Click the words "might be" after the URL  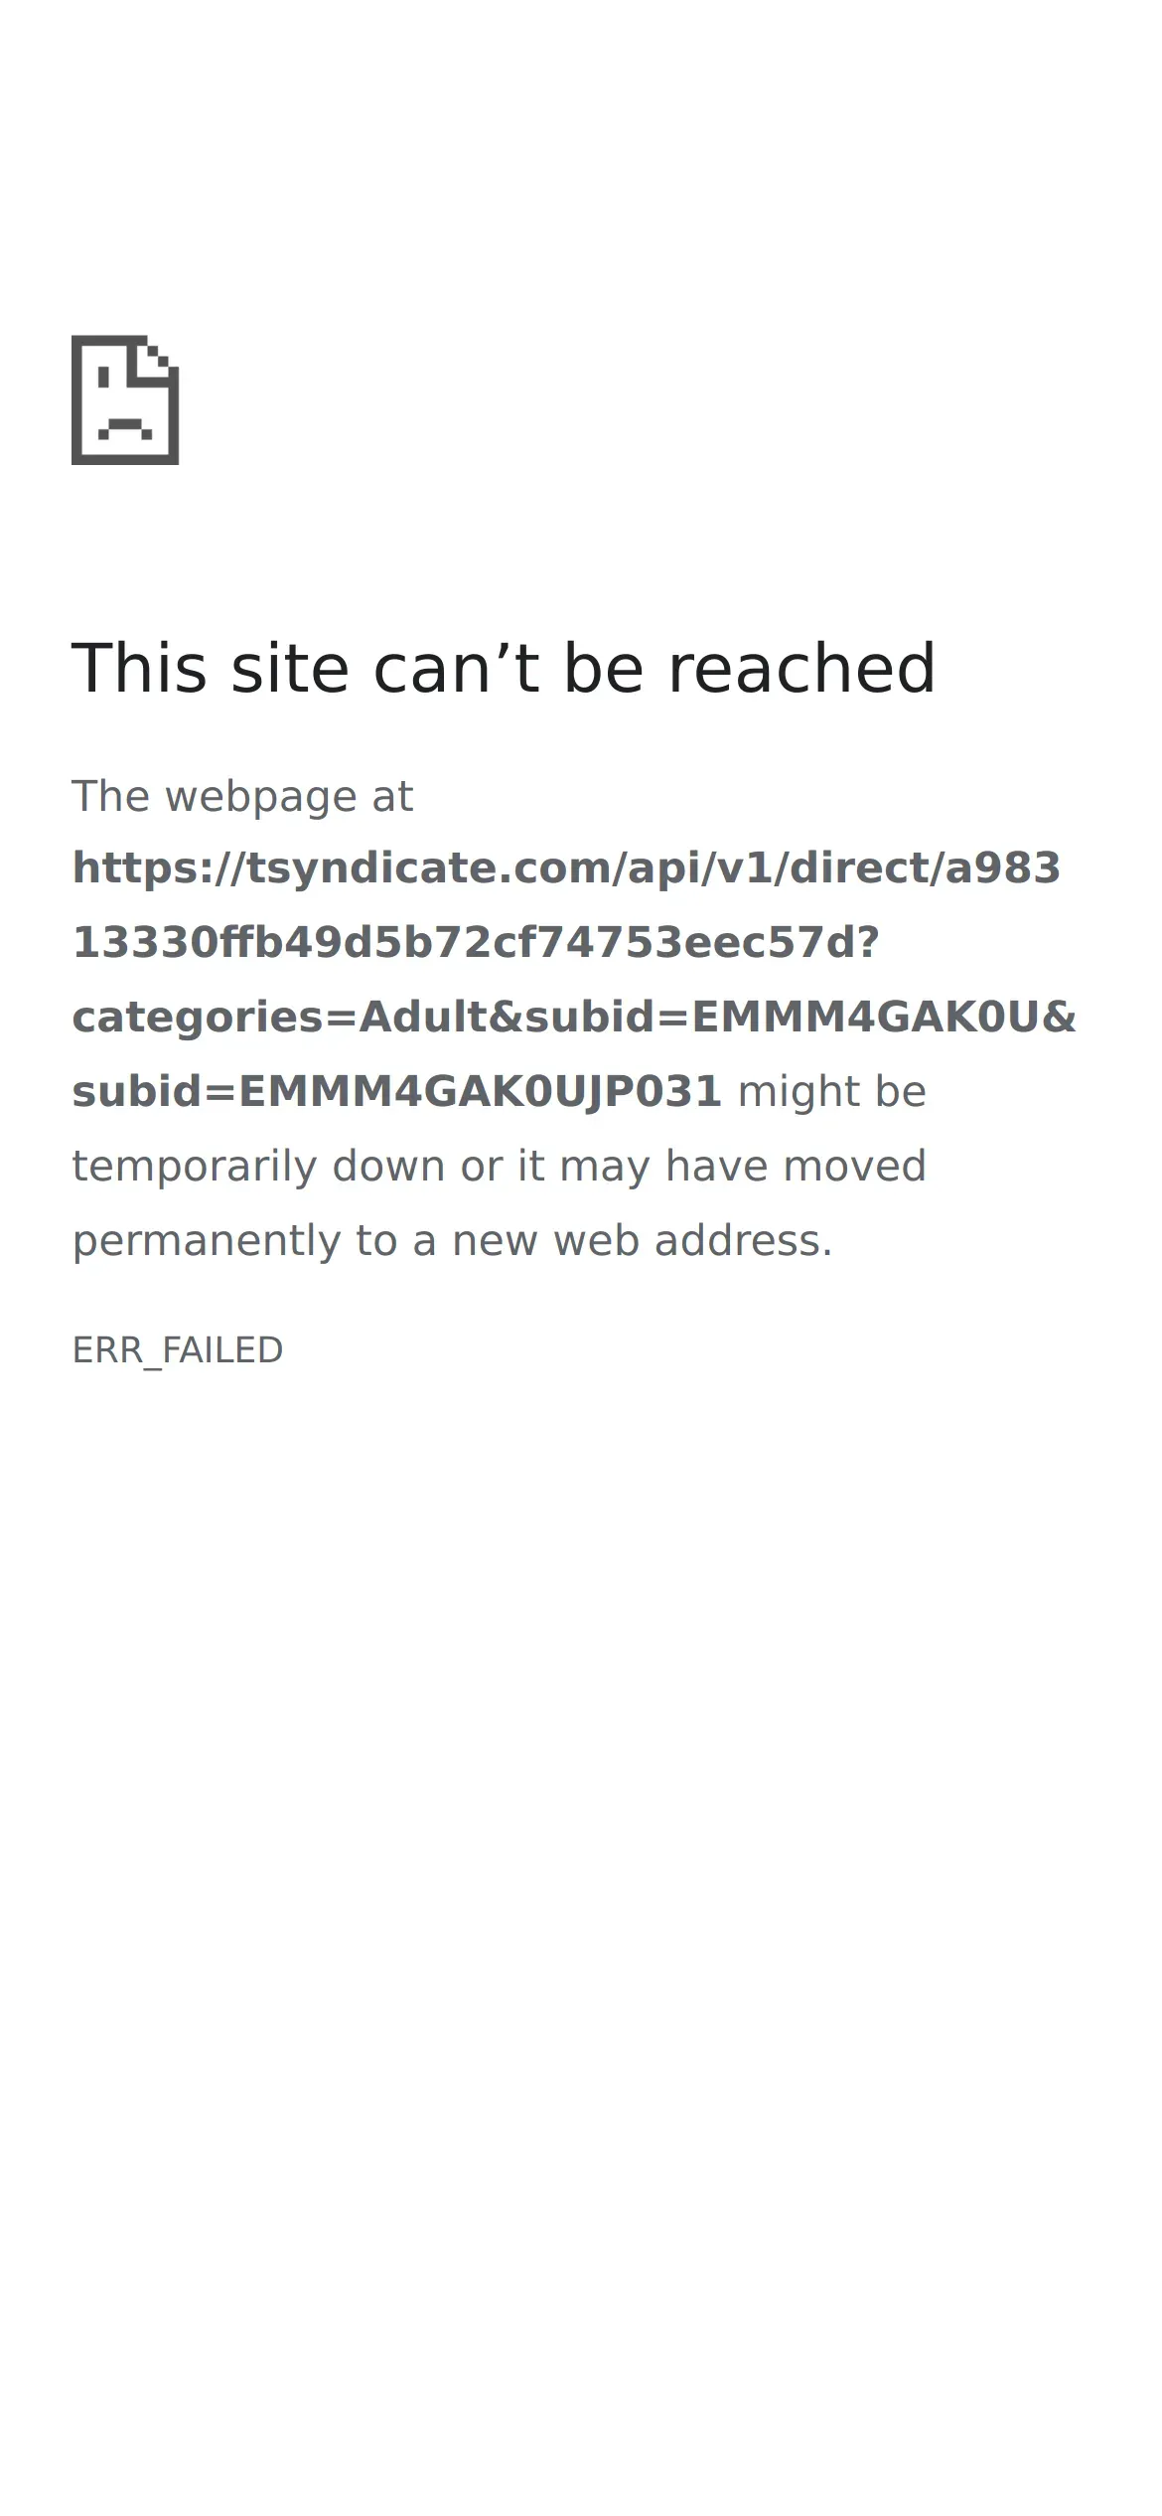(832, 1092)
